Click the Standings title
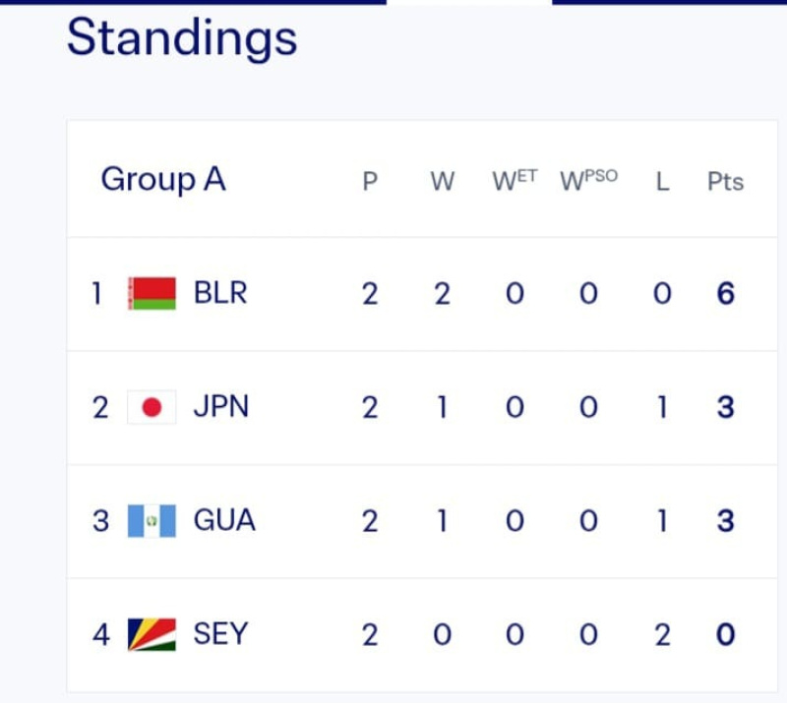Image resolution: width=787 pixels, height=703 pixels. tap(182, 38)
